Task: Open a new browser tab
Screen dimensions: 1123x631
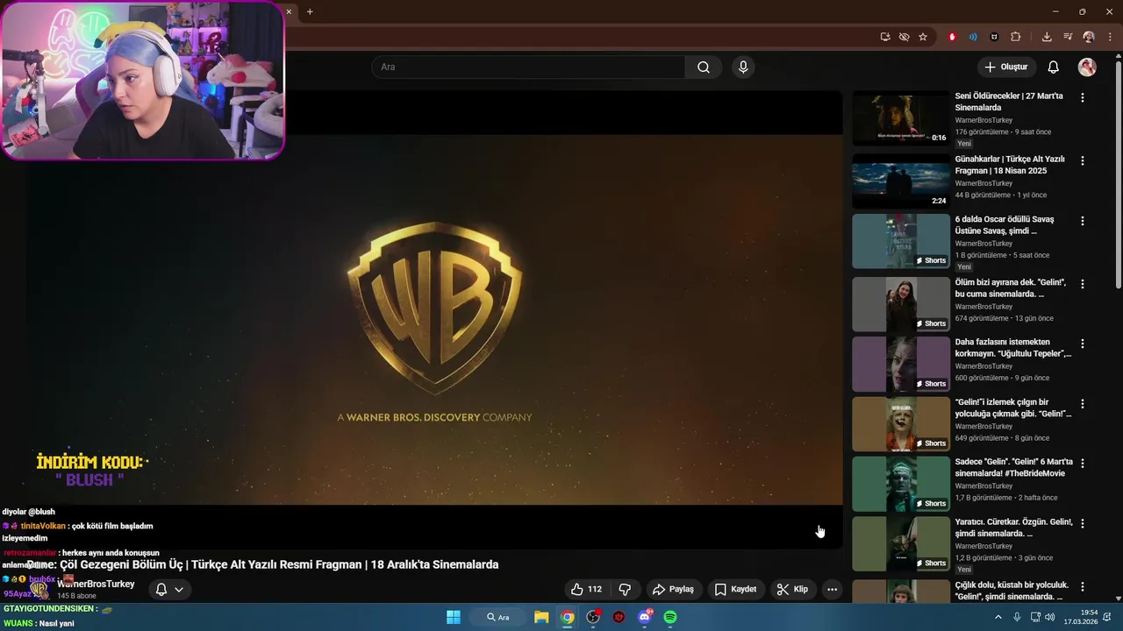Action: [x=310, y=11]
